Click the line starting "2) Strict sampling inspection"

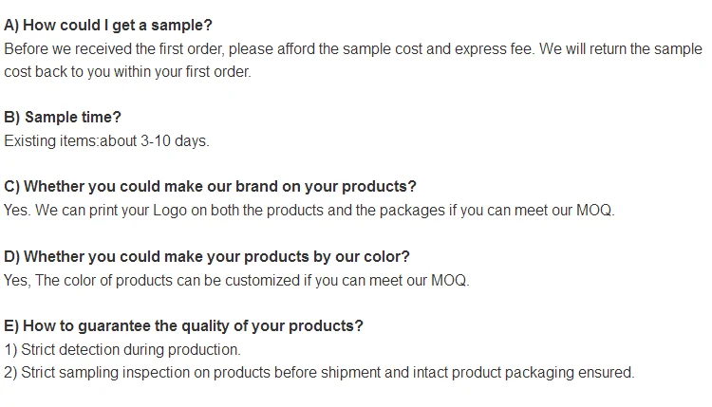point(319,372)
